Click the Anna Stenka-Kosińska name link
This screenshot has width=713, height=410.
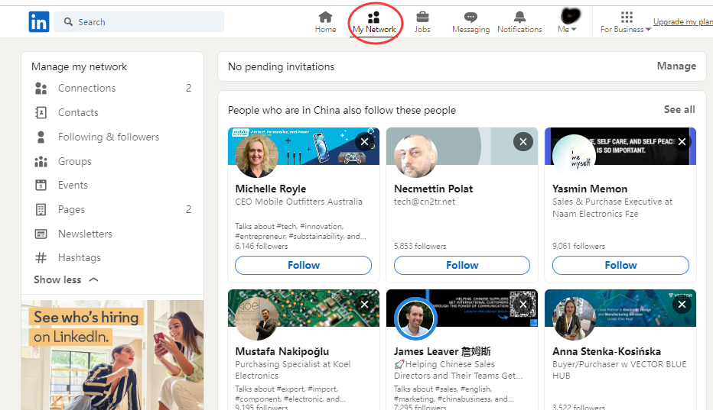pyautogui.click(x=607, y=351)
